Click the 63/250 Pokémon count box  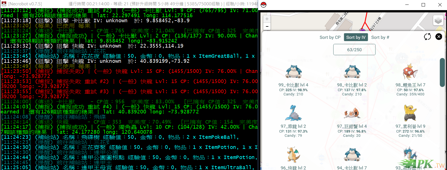point(354,50)
